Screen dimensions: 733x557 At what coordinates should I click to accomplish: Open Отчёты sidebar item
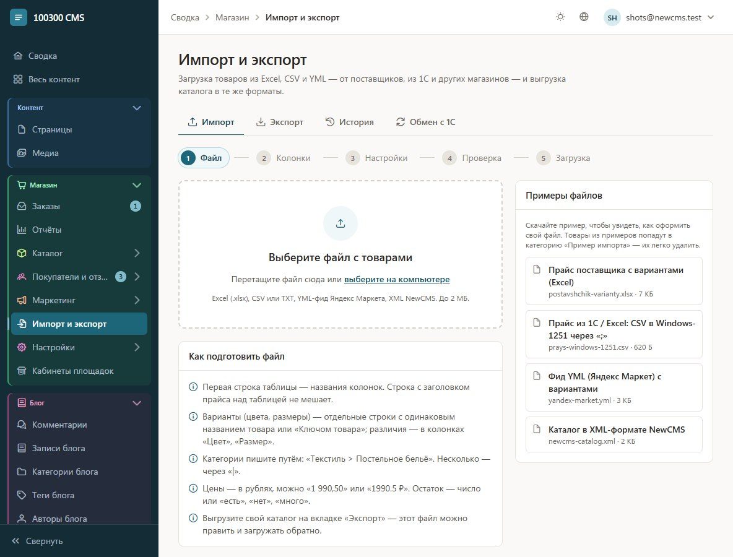click(x=79, y=230)
